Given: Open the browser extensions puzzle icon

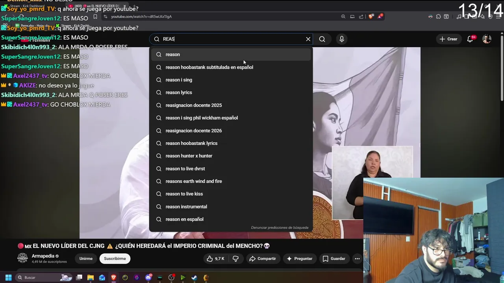Looking at the screenshot, I should [438, 17].
